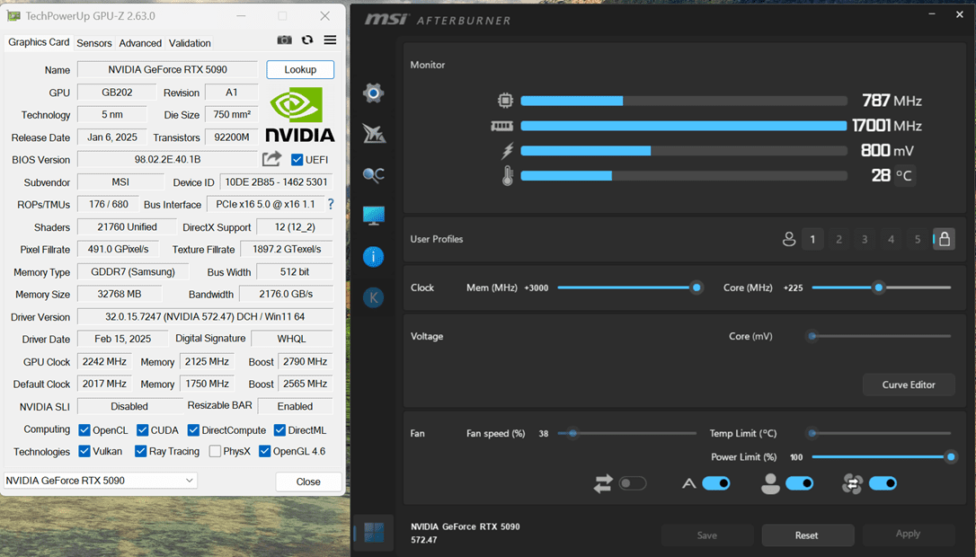Open the OC Scanner sidebar icon
This screenshot has width=976, height=557.
coord(374,175)
